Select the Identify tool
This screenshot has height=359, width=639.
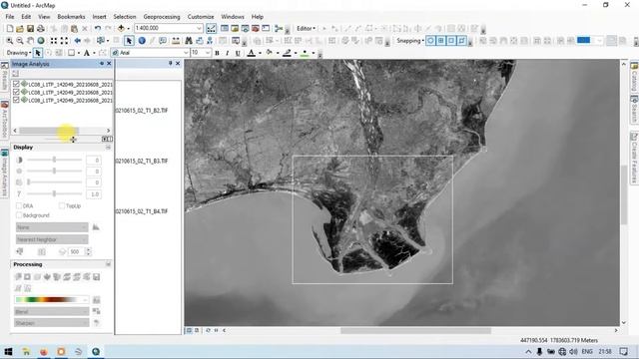coord(142,41)
